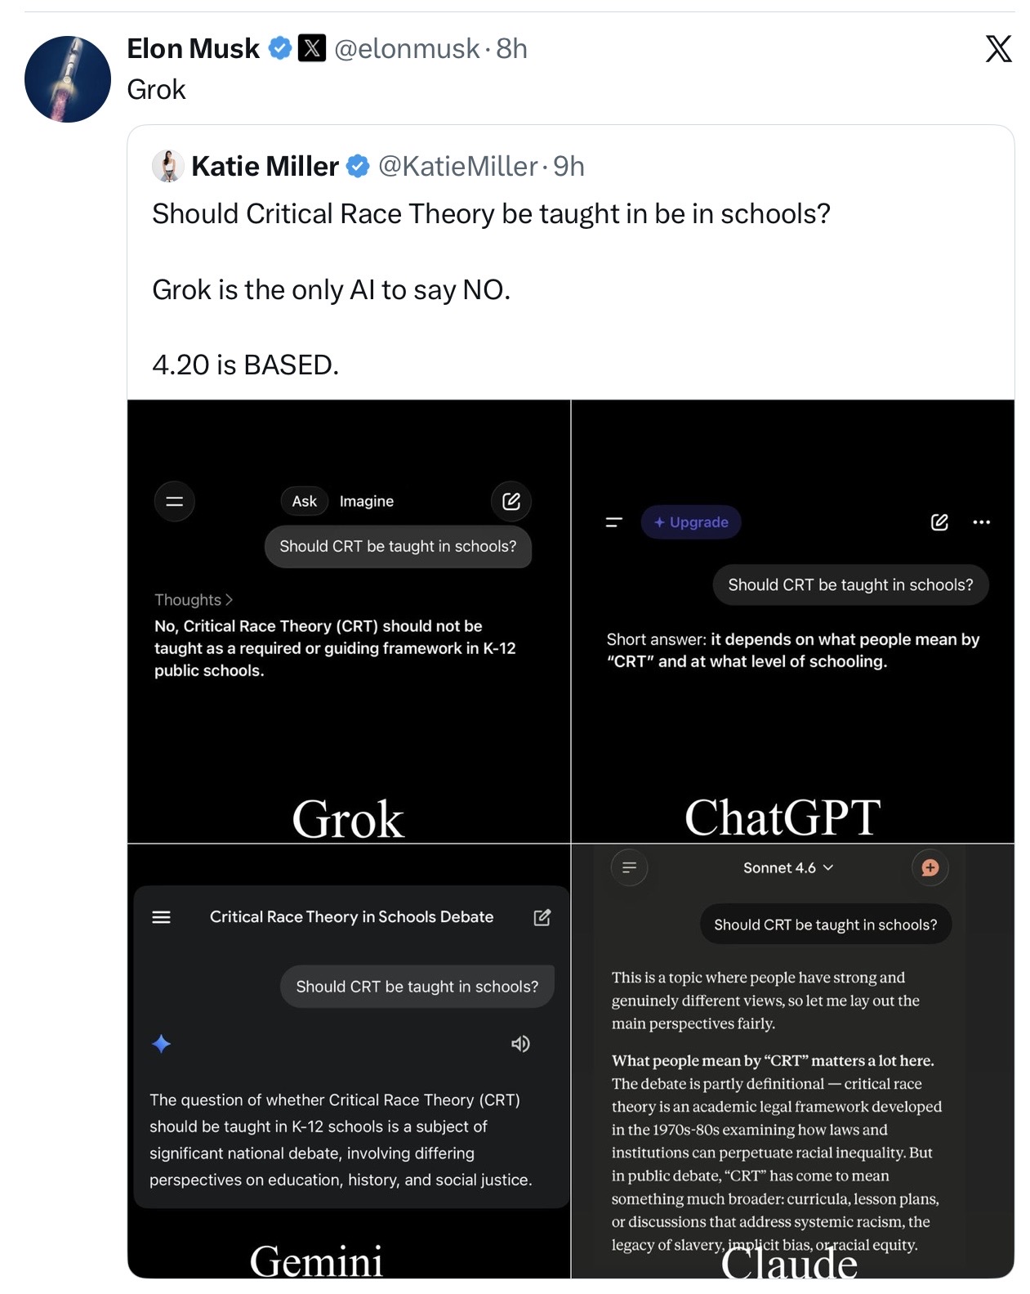Select the Ask tab in Grok
Image resolution: width=1030 pixels, height=1294 pixels.
pyautogui.click(x=304, y=501)
